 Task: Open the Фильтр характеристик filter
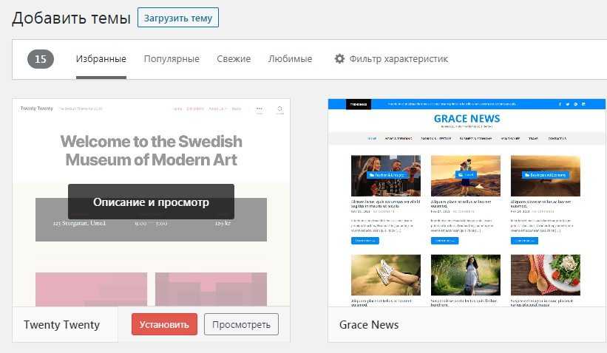click(x=391, y=59)
